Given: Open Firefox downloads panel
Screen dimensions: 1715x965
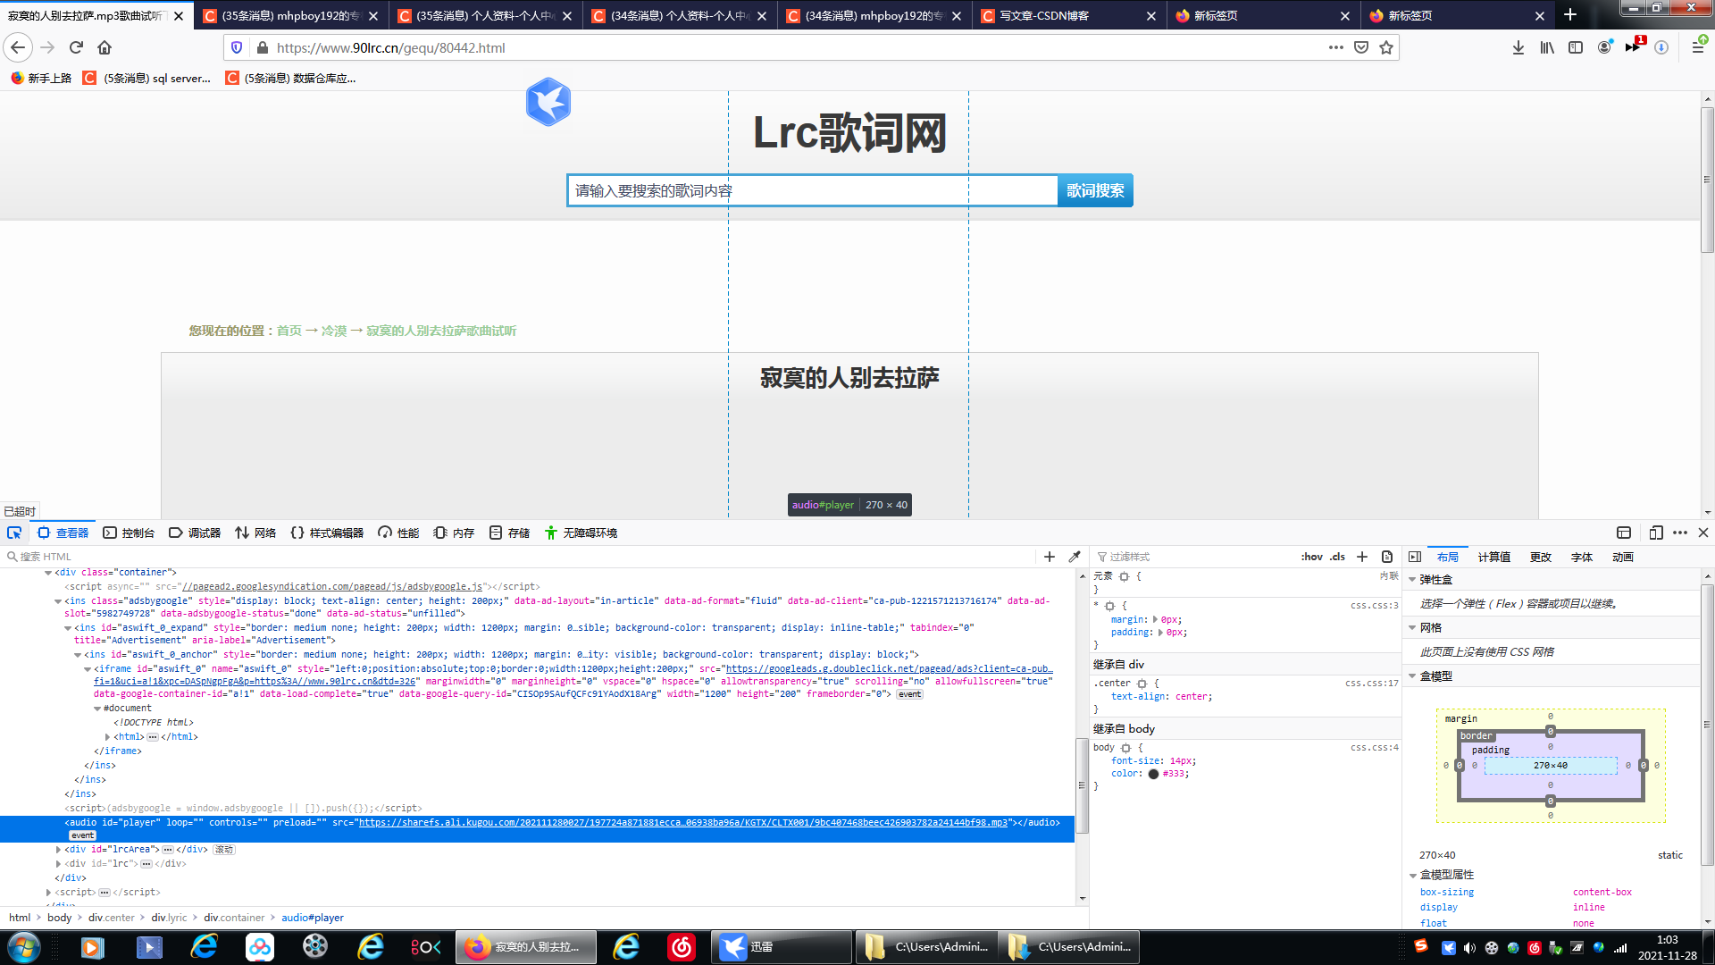Looking at the screenshot, I should [x=1518, y=47].
